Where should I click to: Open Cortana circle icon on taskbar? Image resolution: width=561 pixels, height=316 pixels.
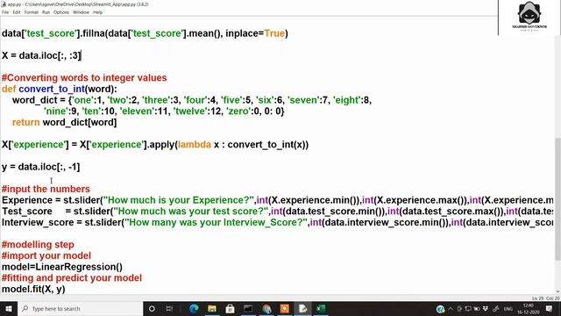tap(152, 308)
